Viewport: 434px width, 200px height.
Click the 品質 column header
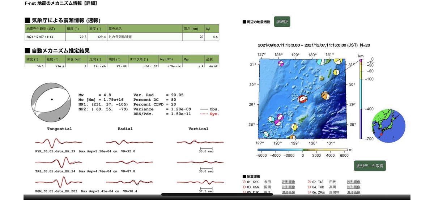click(x=212, y=59)
